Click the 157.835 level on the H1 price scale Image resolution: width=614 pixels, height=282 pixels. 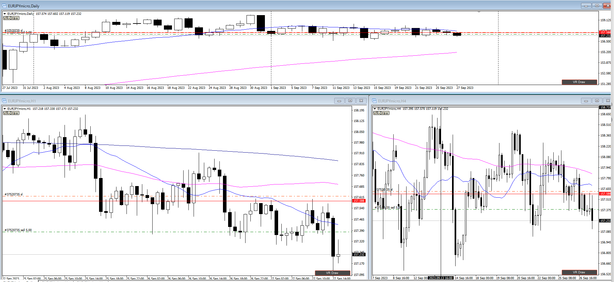coord(359,164)
